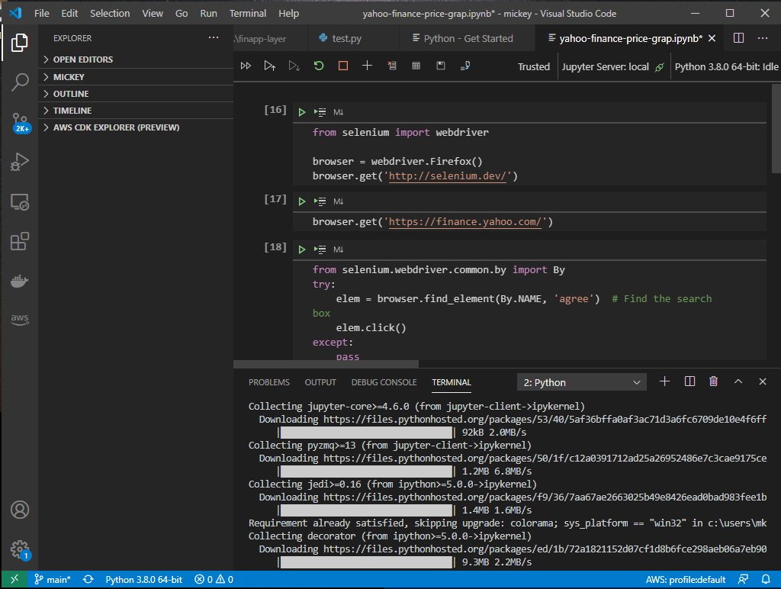Toggle notifications with the bell icon
Image resolution: width=781 pixels, height=589 pixels.
[x=767, y=580]
